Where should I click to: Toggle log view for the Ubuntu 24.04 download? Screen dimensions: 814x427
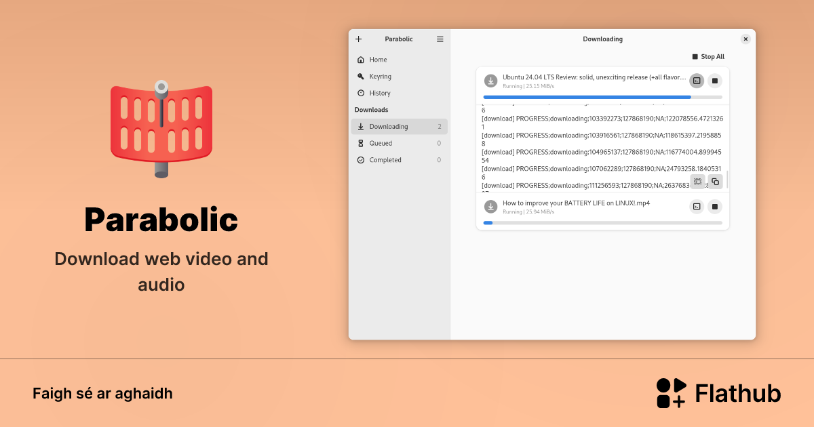697,81
